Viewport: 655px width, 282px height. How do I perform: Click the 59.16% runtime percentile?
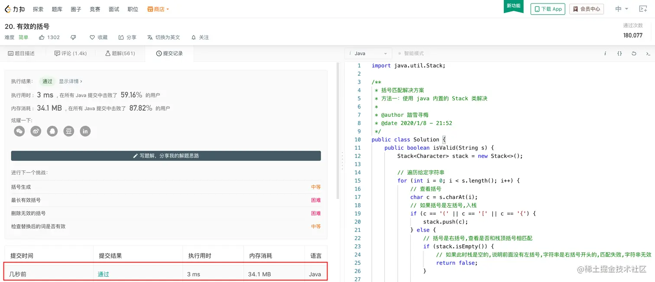tap(132, 95)
